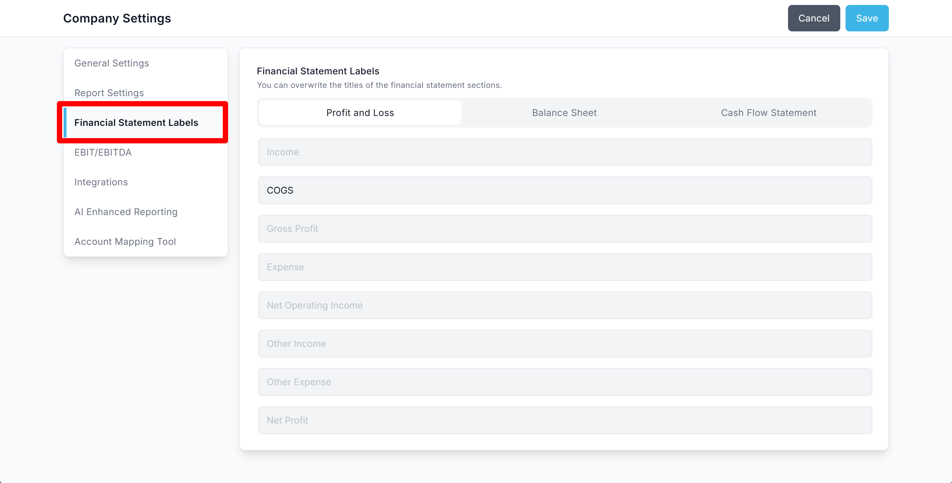Click the COGS label input field
The width and height of the screenshot is (952, 483).
pyautogui.click(x=565, y=190)
